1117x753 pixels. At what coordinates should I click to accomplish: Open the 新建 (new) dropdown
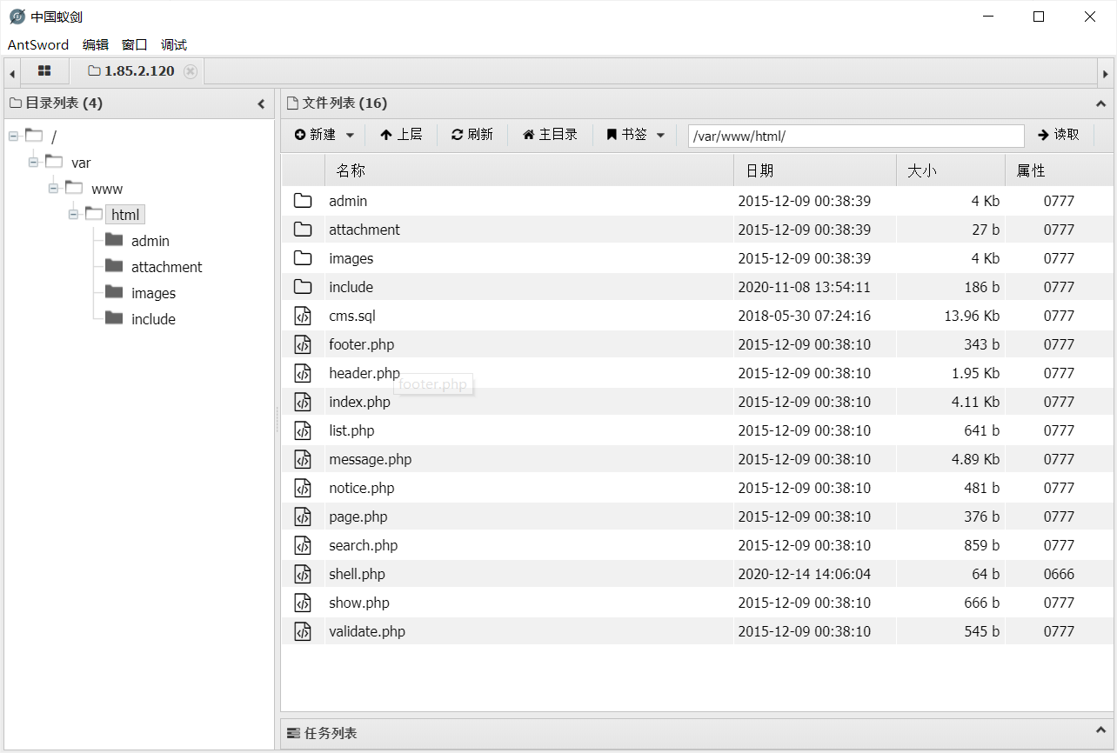[324, 135]
